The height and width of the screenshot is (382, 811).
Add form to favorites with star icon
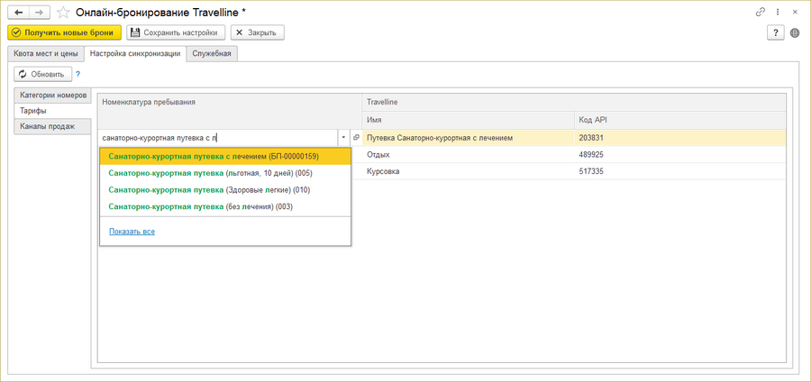pos(62,12)
